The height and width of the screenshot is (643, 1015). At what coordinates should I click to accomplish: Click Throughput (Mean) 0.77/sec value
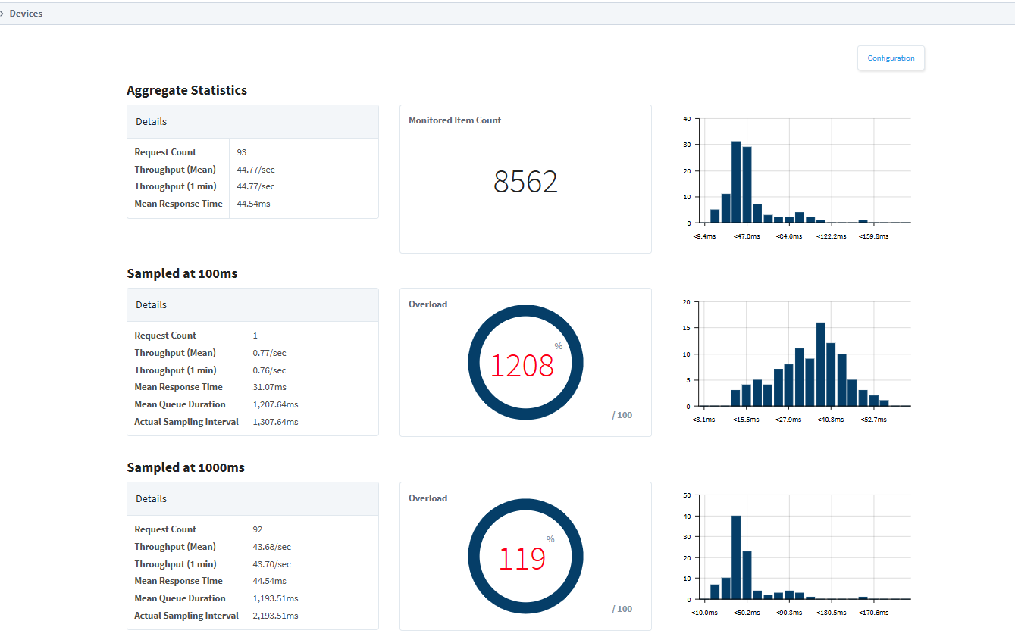[x=269, y=353]
